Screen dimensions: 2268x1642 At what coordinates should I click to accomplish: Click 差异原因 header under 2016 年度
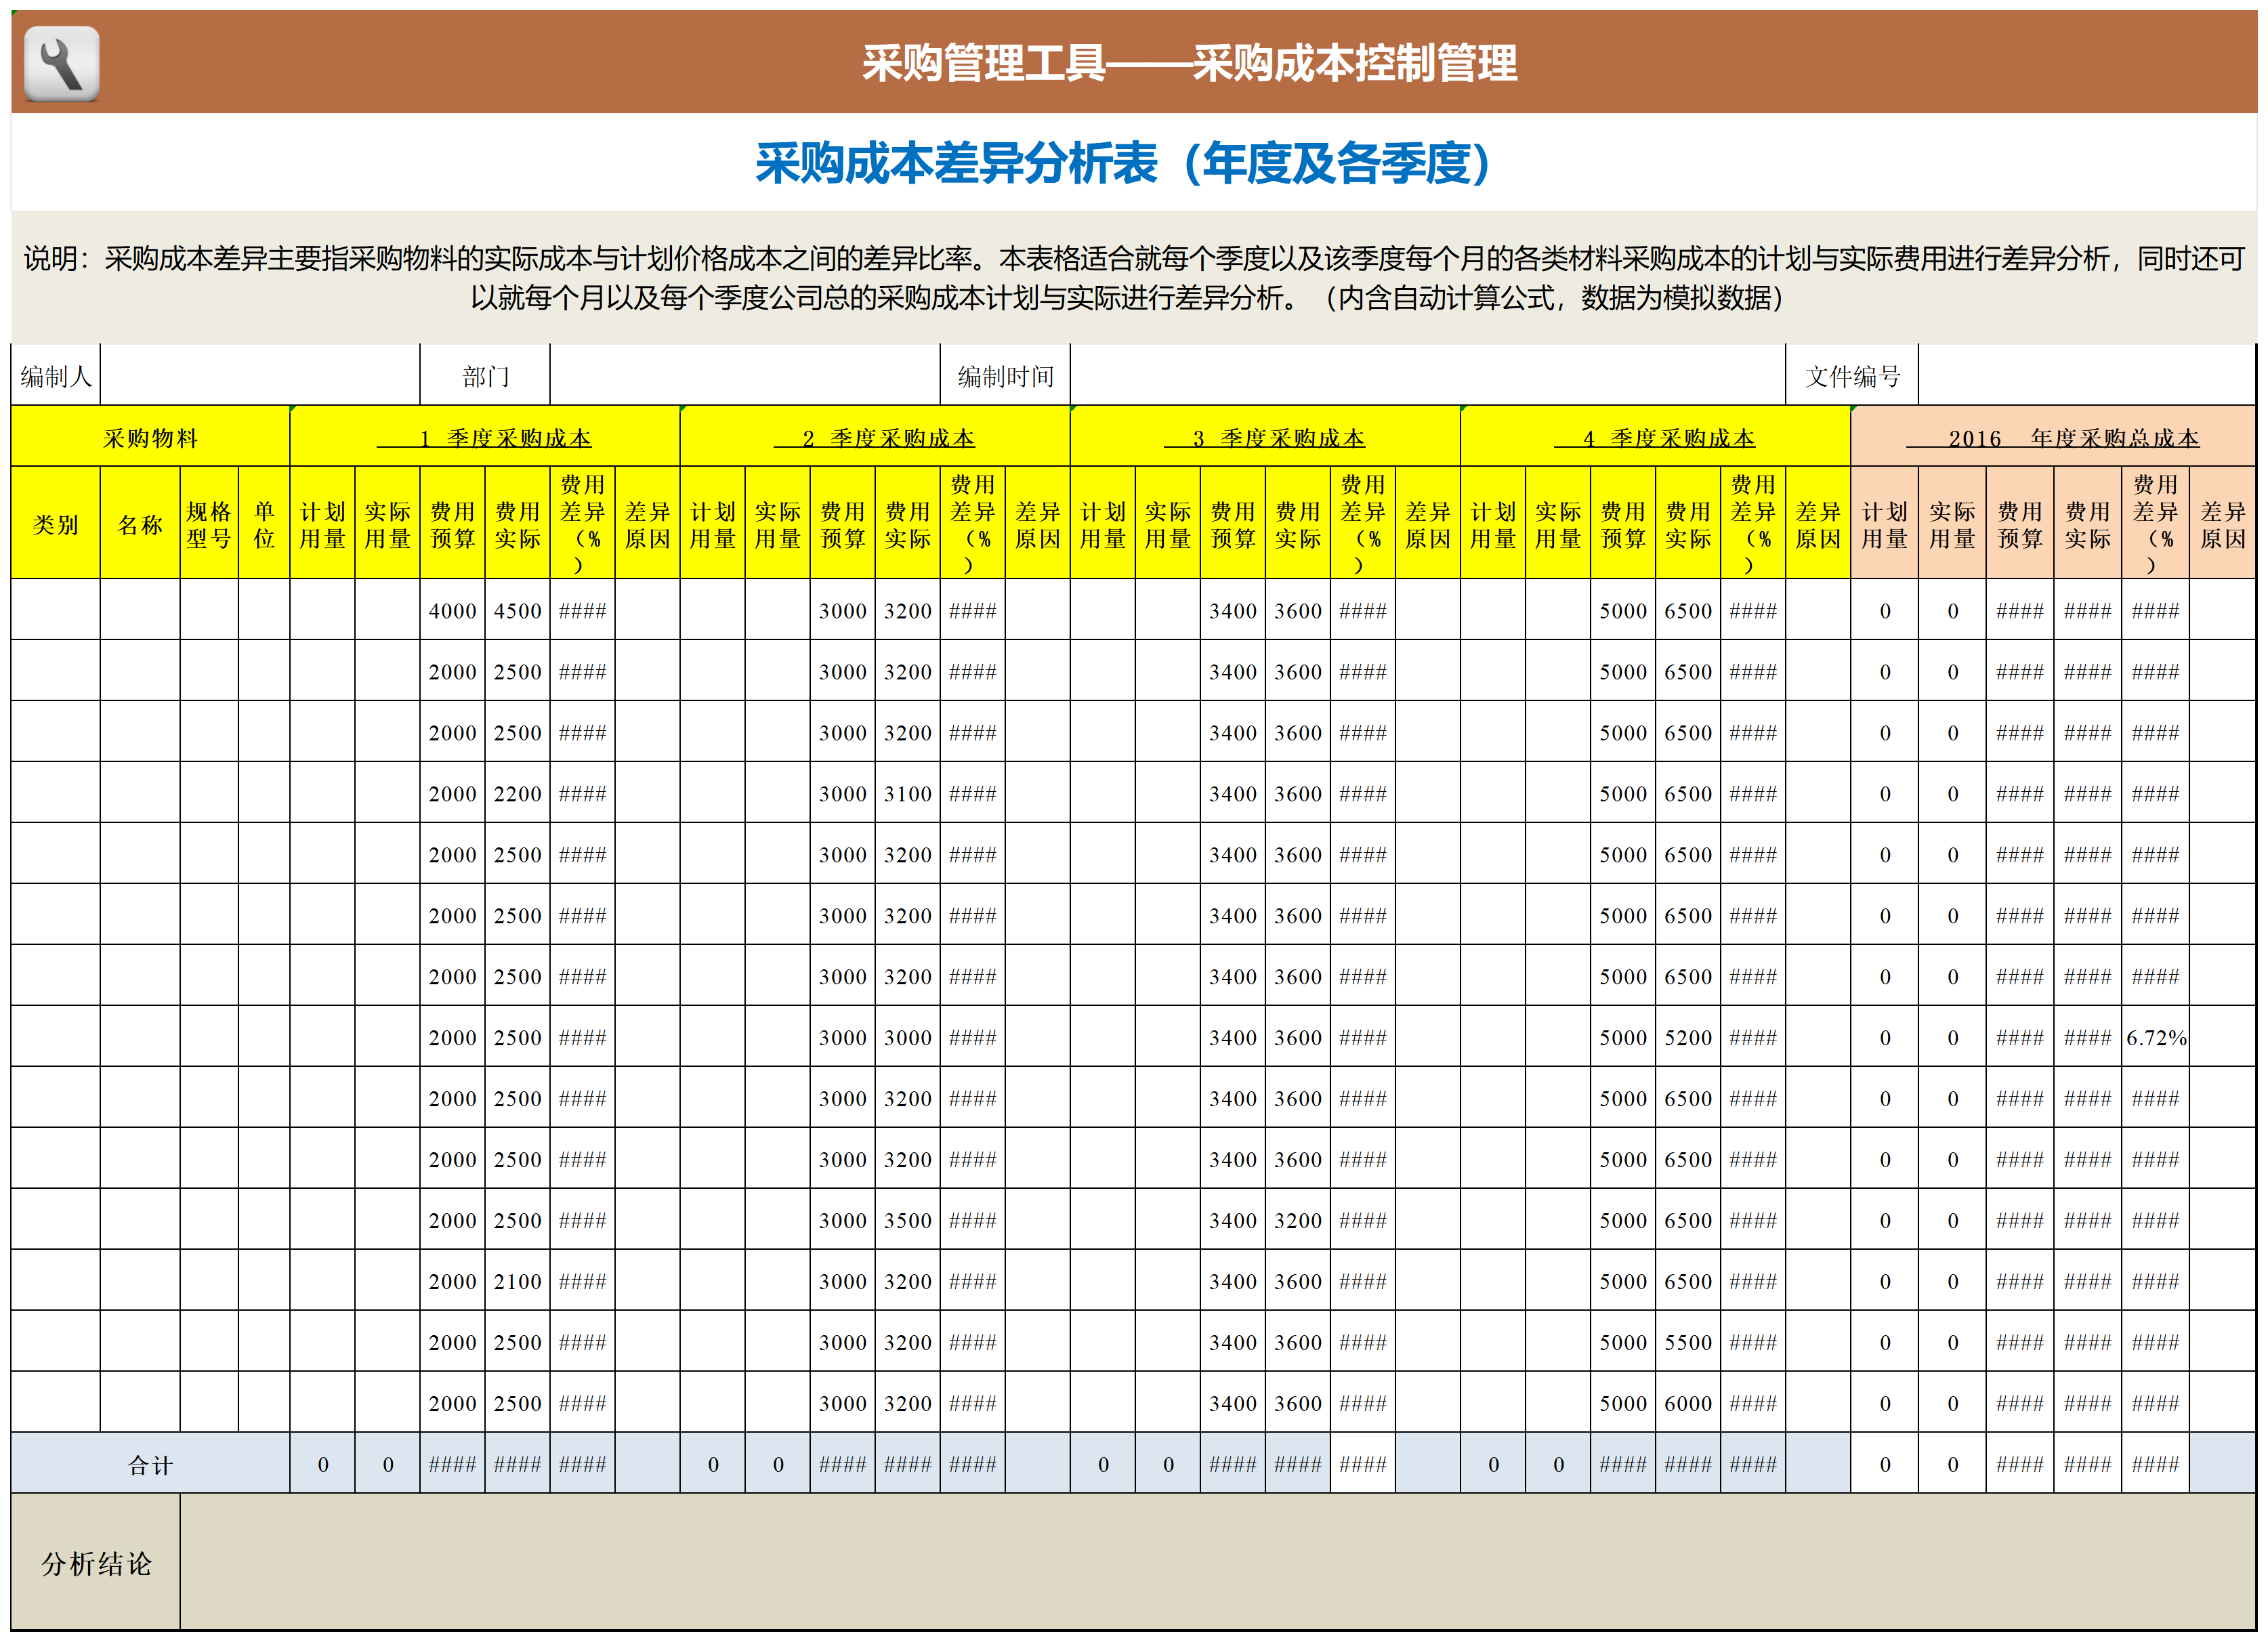click(x=2223, y=523)
